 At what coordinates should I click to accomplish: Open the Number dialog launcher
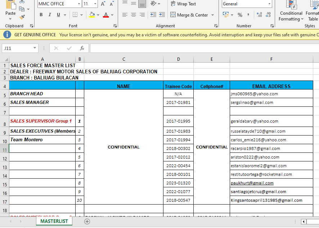(x=272, y=26)
